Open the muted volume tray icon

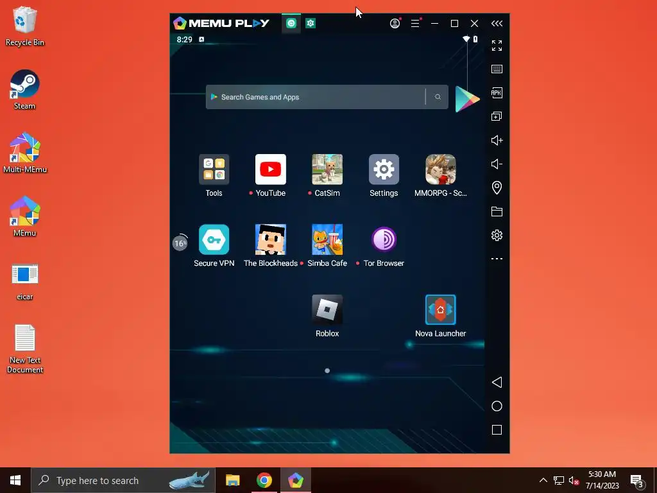coord(574,480)
